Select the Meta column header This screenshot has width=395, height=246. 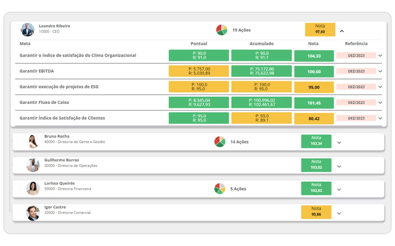(25, 43)
